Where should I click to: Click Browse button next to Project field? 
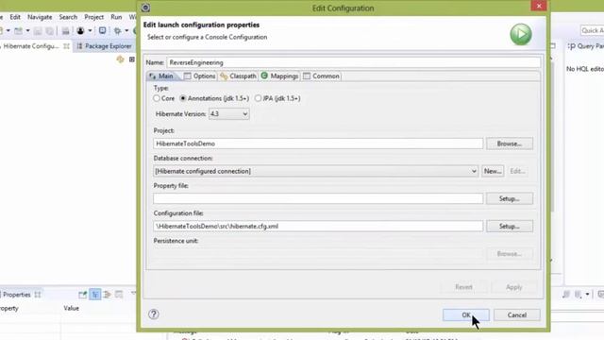pos(510,144)
